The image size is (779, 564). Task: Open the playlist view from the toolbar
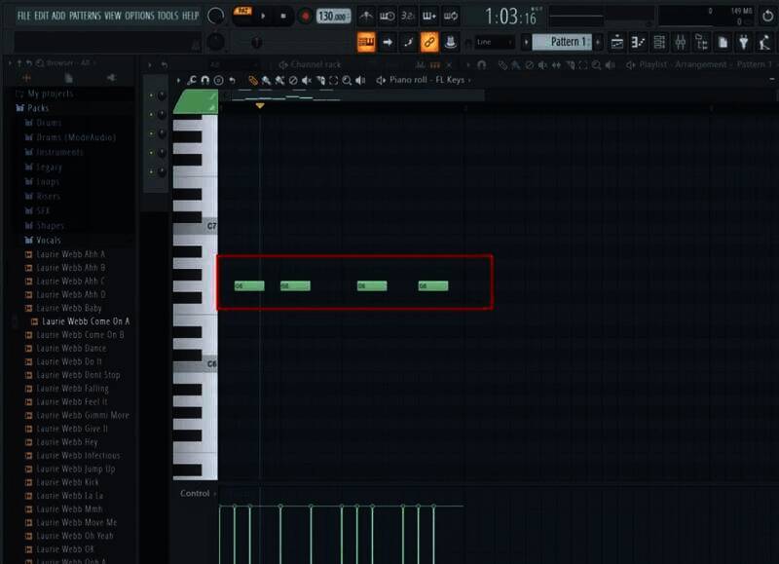(616, 43)
